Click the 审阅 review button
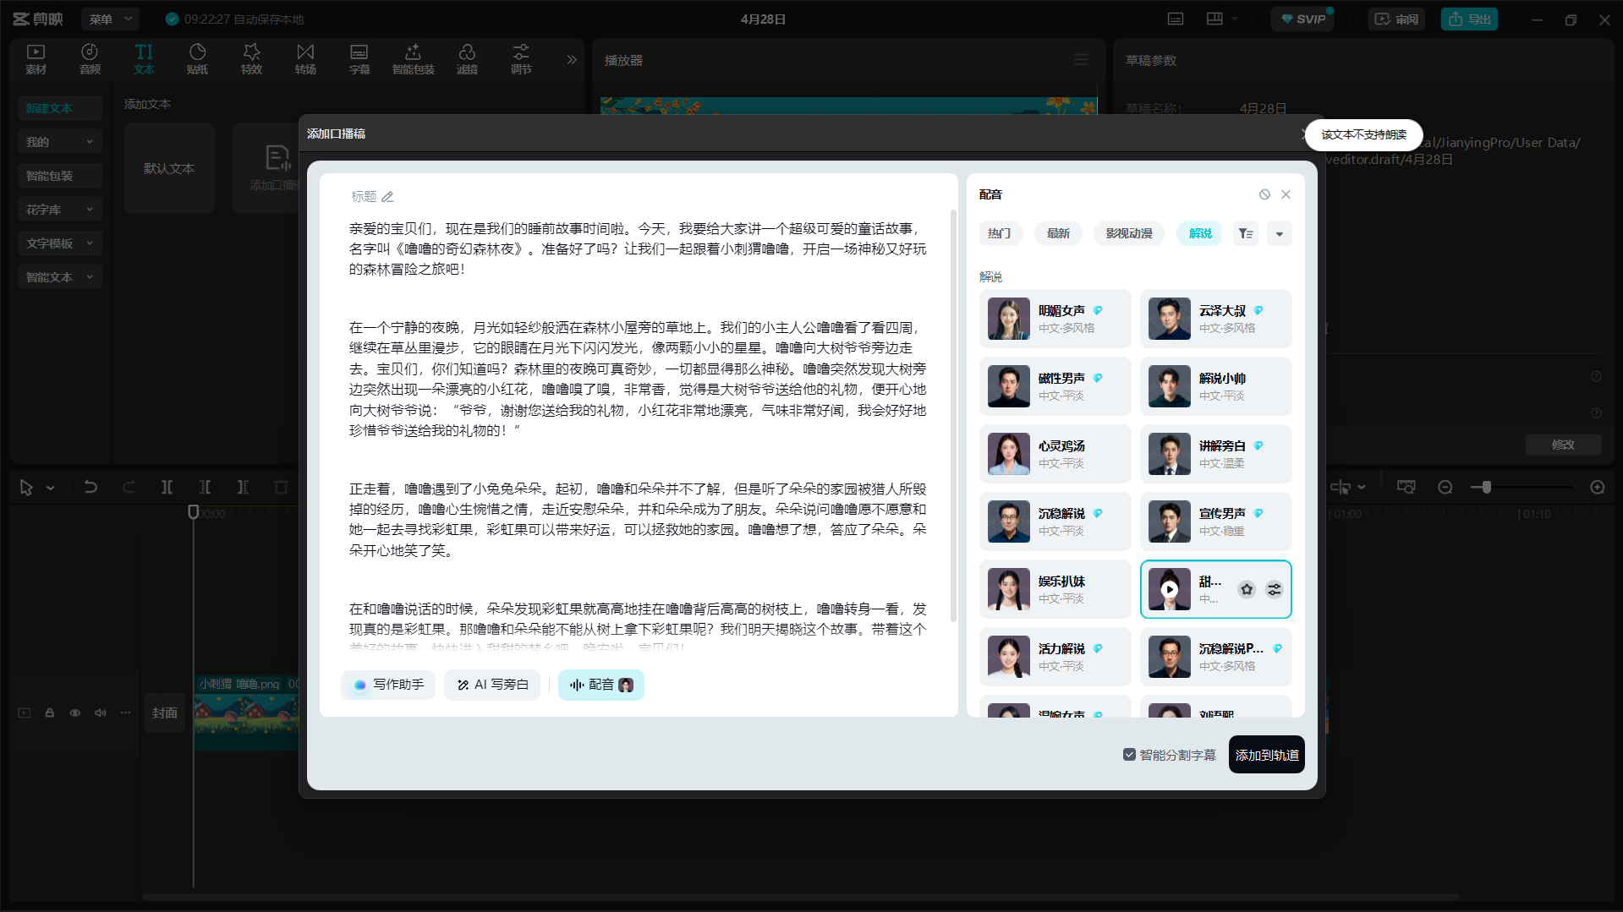This screenshot has height=912, width=1623. [1396, 19]
